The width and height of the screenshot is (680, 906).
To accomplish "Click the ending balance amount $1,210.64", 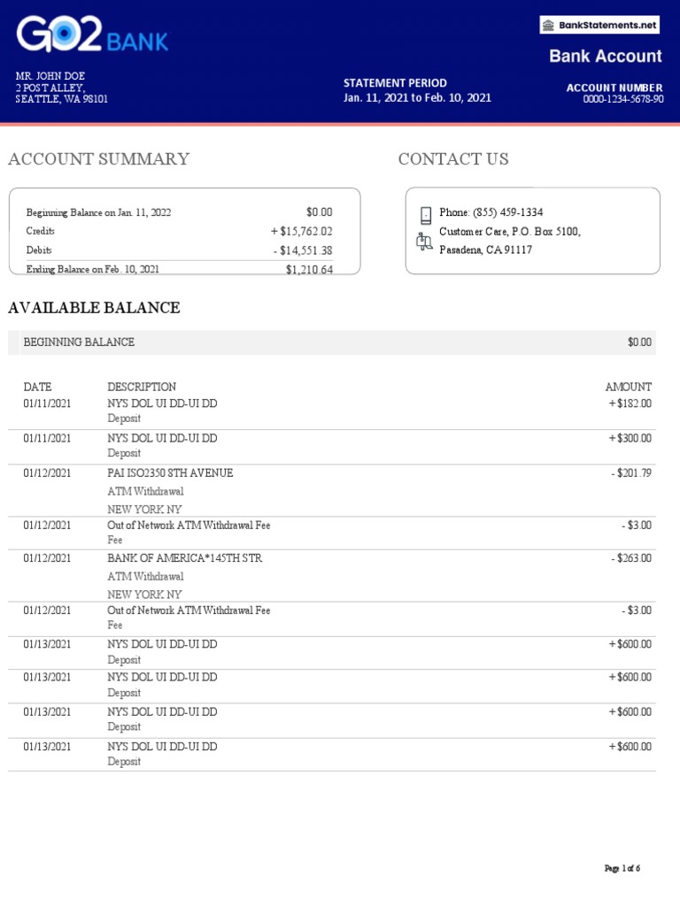I will tap(309, 270).
